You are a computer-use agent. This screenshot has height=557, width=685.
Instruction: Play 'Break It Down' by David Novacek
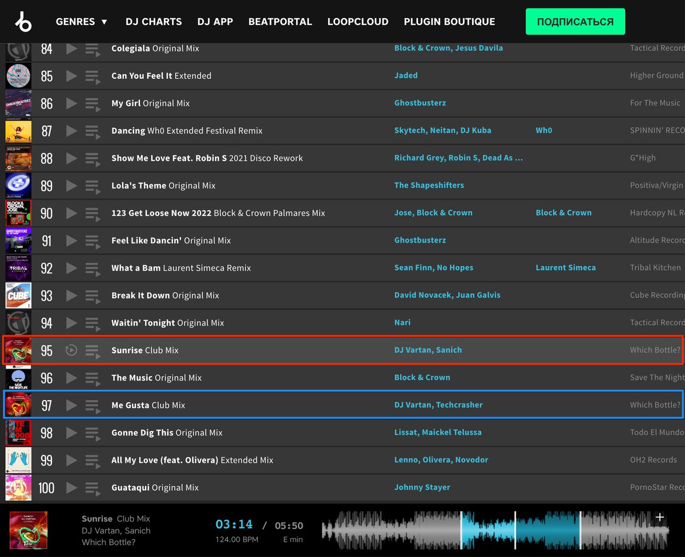click(x=71, y=295)
